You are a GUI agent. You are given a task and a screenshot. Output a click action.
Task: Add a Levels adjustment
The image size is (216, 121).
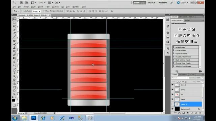click(x=185, y=29)
